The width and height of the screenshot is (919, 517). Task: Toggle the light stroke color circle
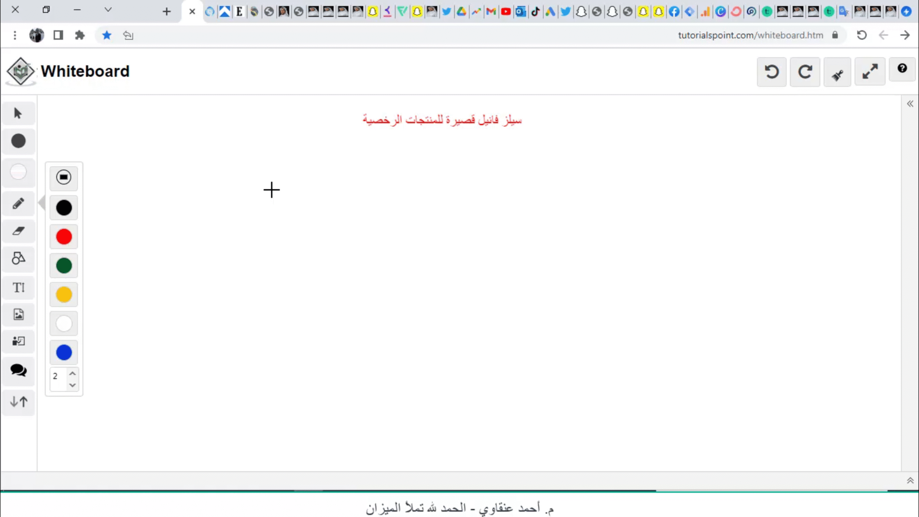coord(18,172)
